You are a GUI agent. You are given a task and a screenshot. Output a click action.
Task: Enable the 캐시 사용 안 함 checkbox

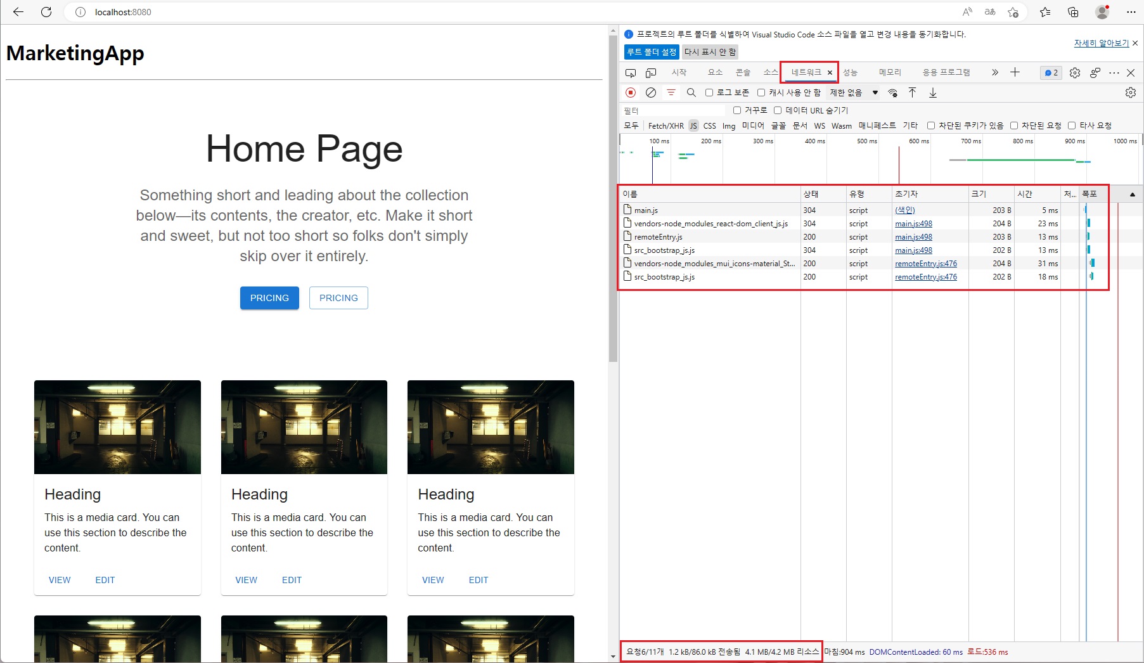click(x=761, y=93)
